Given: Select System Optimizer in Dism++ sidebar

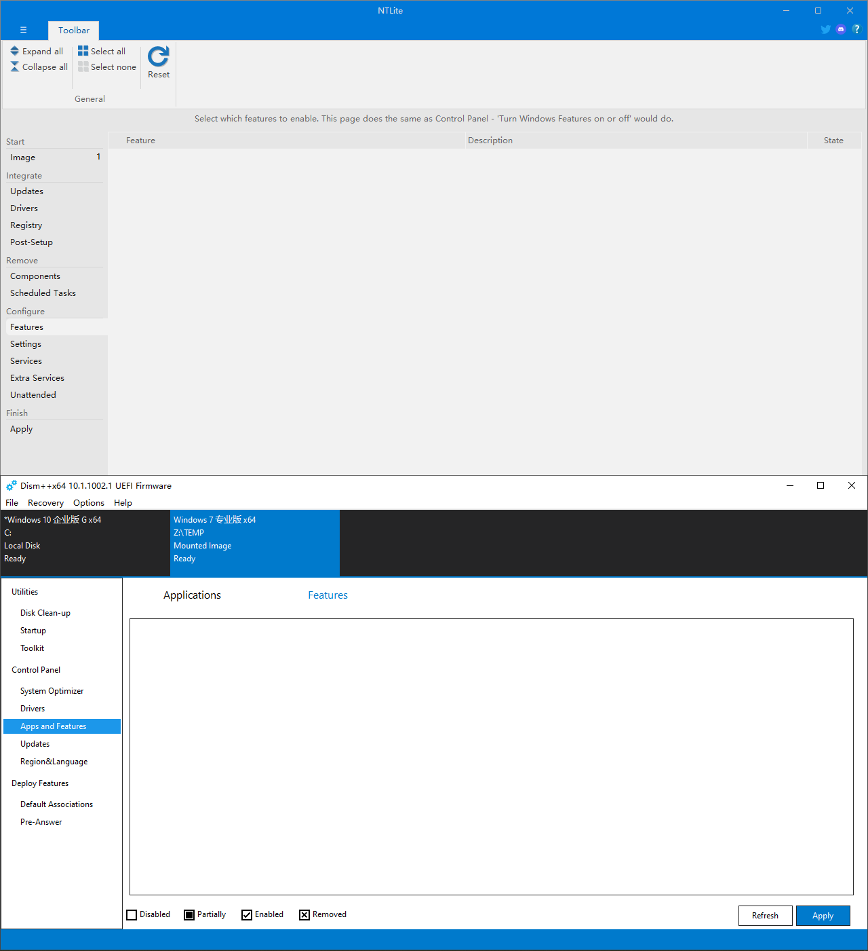Looking at the screenshot, I should (52, 691).
